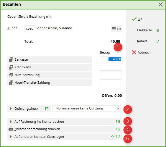166x147 pixels.
Task: Click the Kunde code field sosu
Action: pyautogui.click(x=30, y=29)
